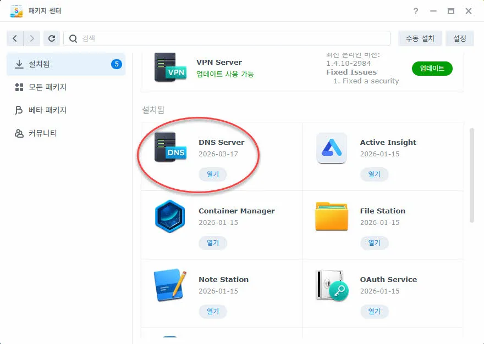Screen dimensions: 484x344
Task: Refresh the package list
Action: tap(52, 38)
